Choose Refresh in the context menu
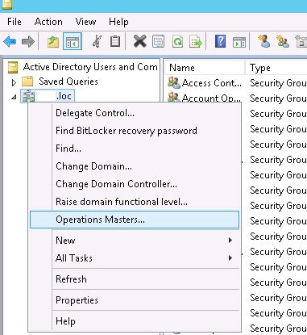307x335 pixels. 135,279
